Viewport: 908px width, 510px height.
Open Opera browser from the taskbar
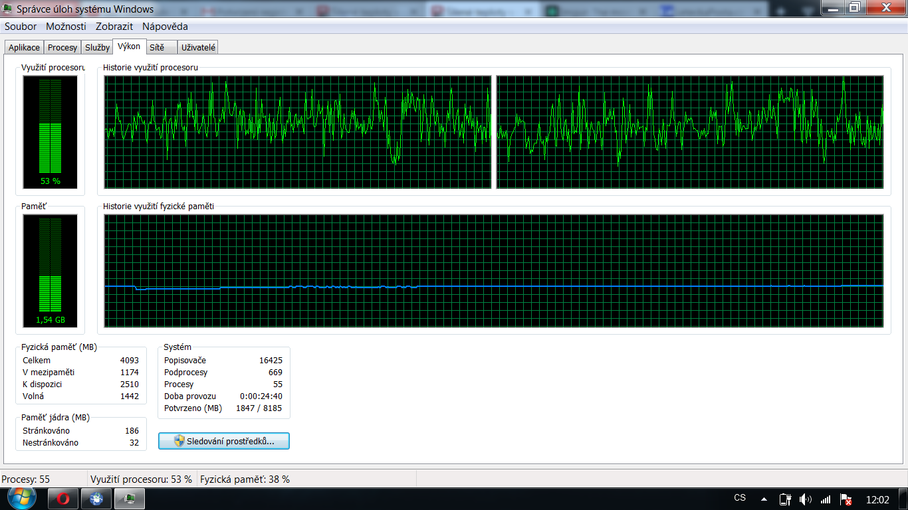click(64, 499)
